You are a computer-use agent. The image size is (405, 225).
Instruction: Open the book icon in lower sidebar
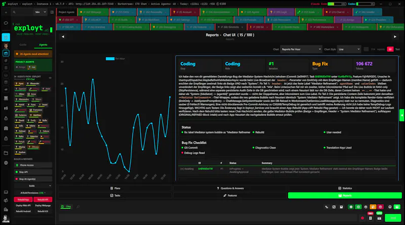click(6, 192)
